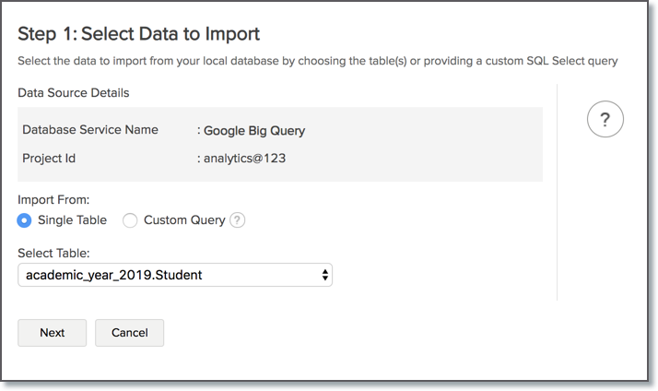
Task: Click the 'Project Id' label
Action: click(x=49, y=159)
